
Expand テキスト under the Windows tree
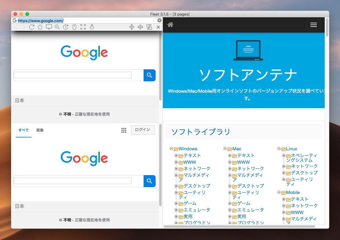(176, 155)
